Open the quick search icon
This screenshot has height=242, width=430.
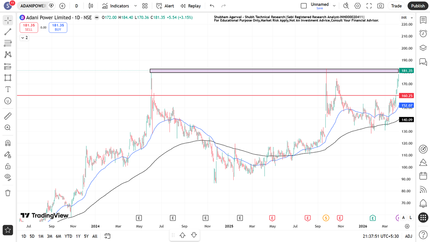pyautogui.click(x=346, y=6)
